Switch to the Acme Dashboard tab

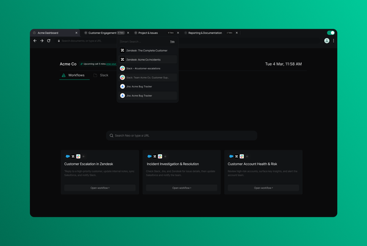tap(55, 33)
